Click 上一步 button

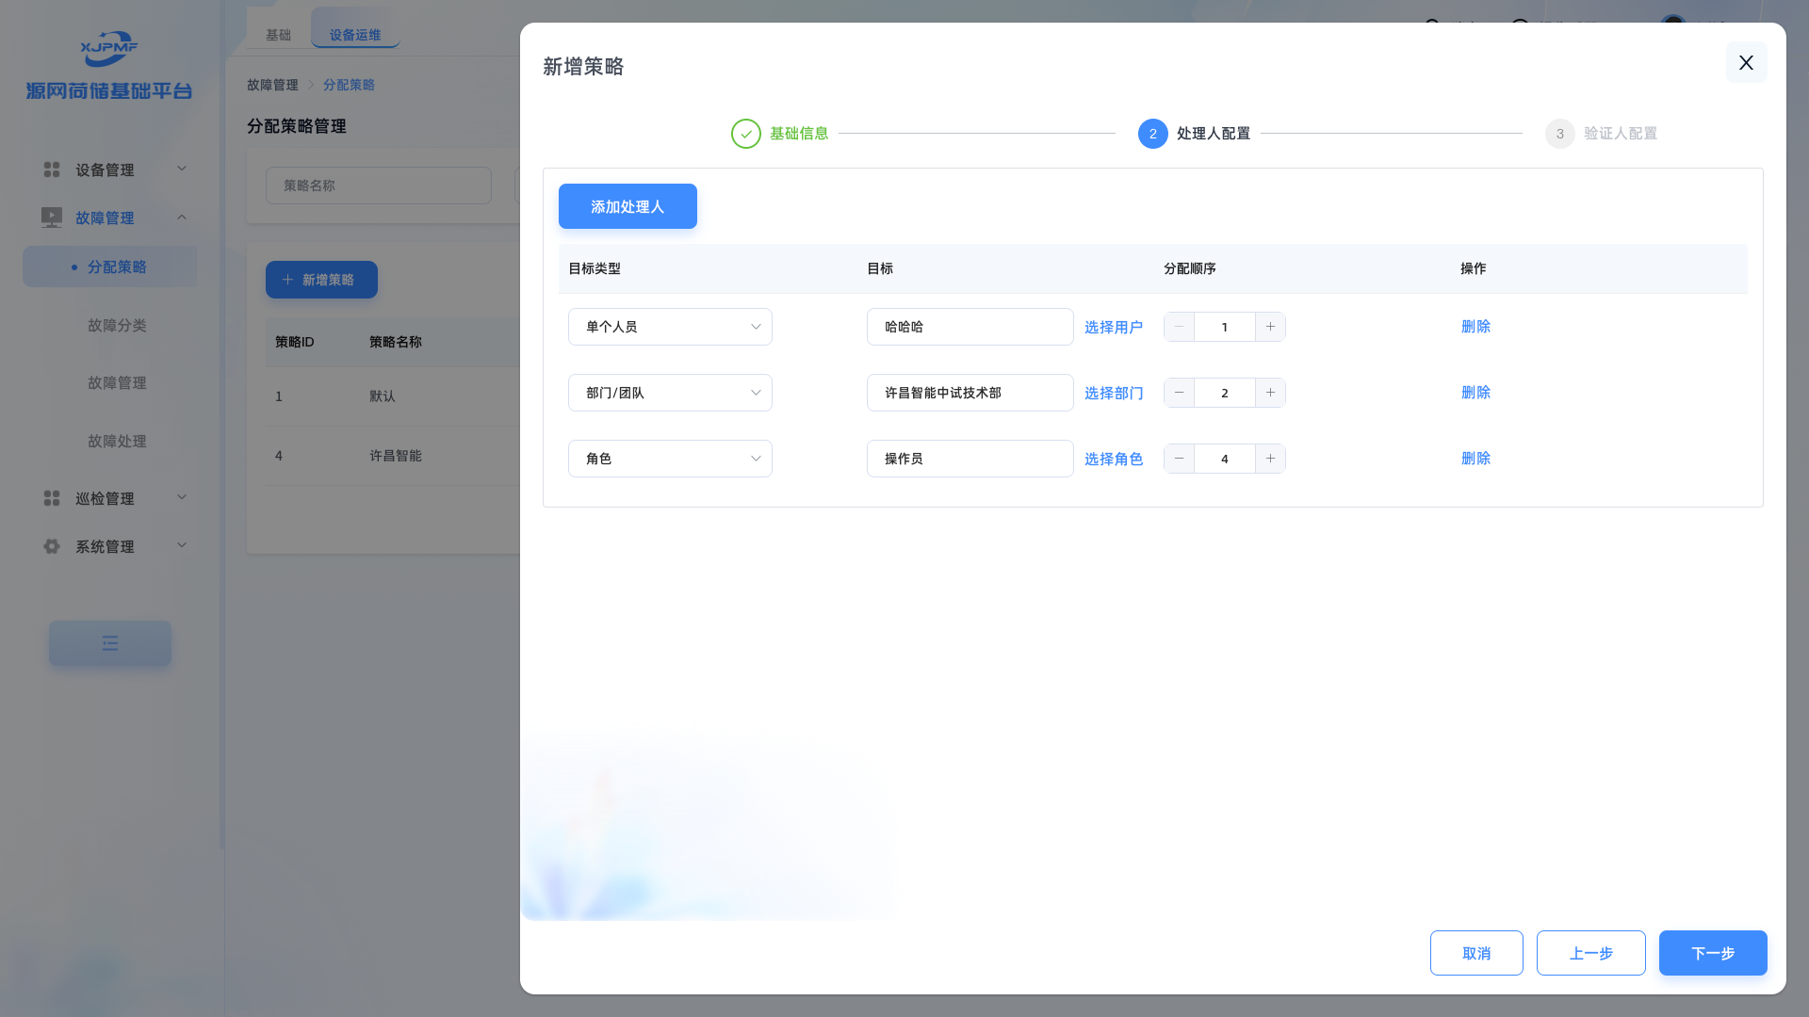1590,953
